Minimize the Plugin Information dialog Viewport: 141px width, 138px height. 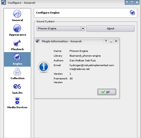(x=111, y=41)
